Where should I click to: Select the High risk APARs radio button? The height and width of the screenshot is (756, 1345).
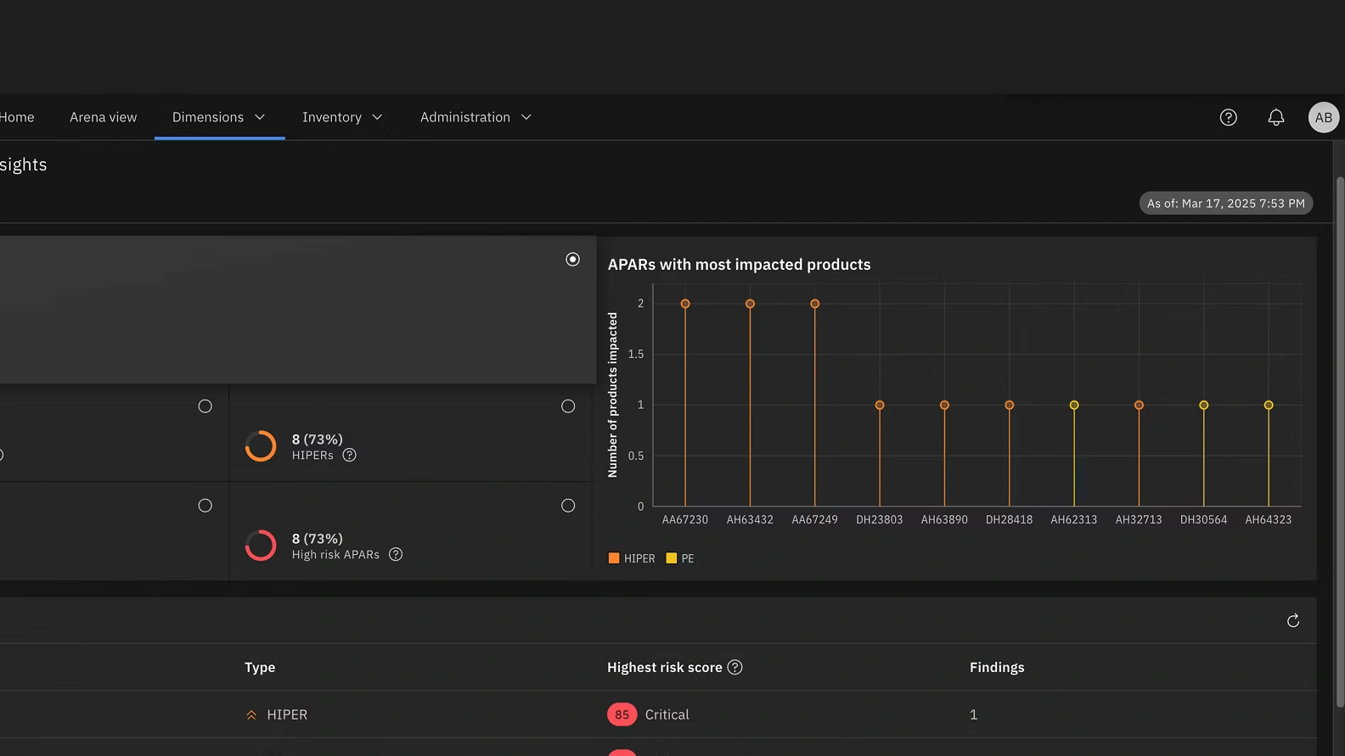coord(568,506)
